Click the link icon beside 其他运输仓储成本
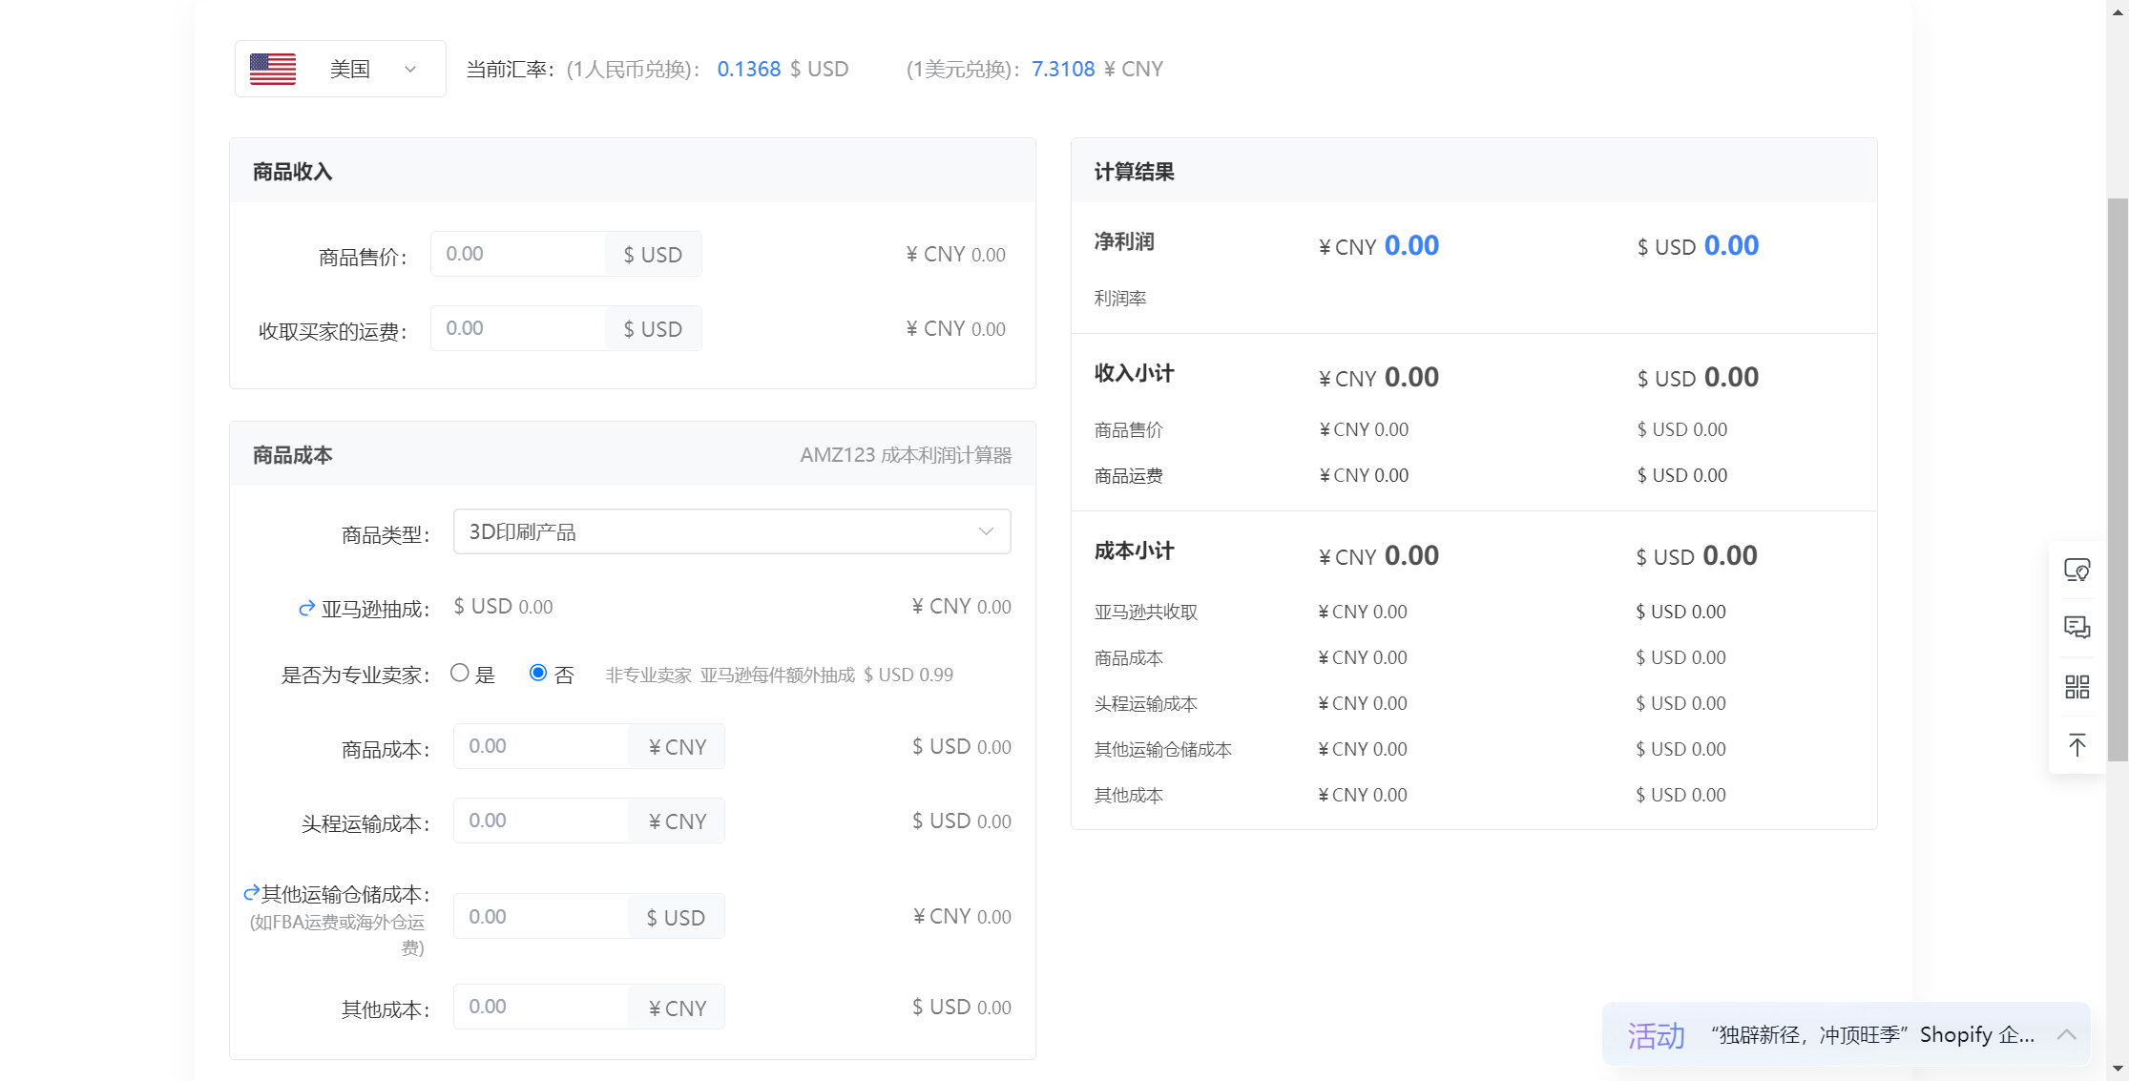Viewport: 2129px width, 1081px height. point(251,893)
